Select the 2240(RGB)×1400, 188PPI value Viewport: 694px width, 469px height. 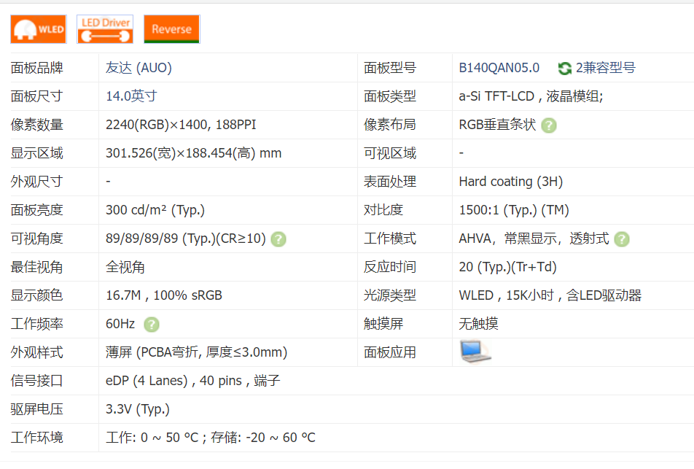tap(181, 125)
